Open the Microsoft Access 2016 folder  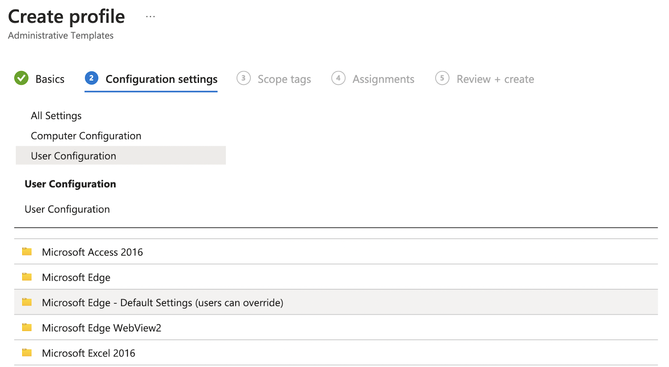(x=336, y=252)
